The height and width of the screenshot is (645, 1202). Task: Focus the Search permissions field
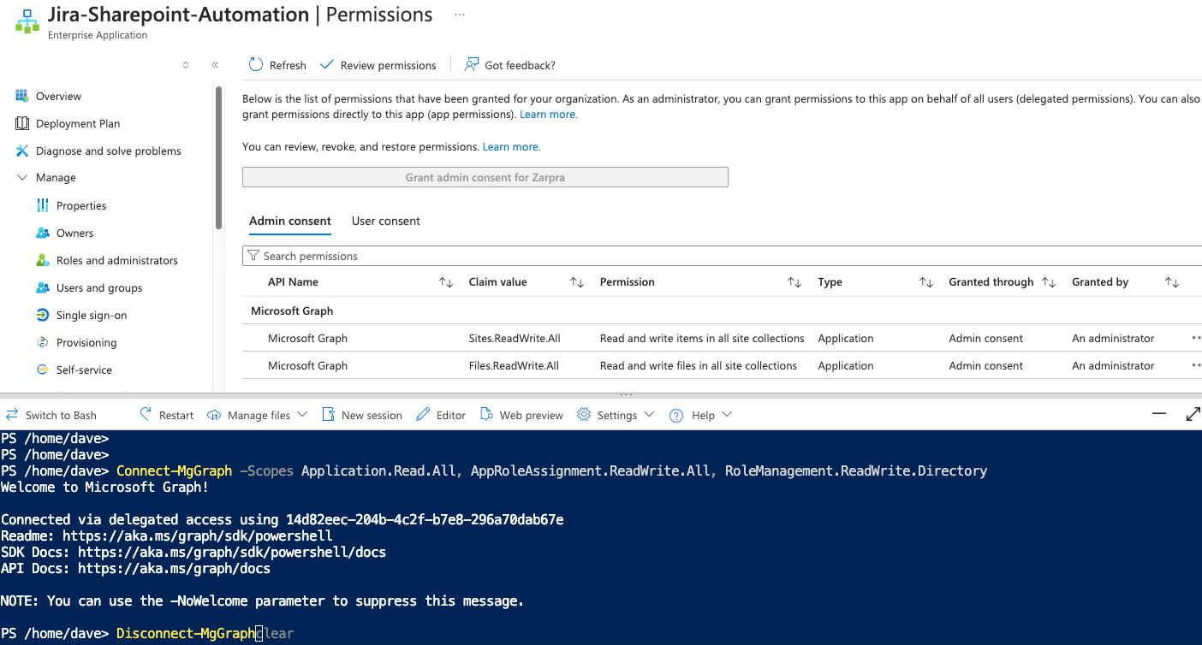(x=722, y=256)
